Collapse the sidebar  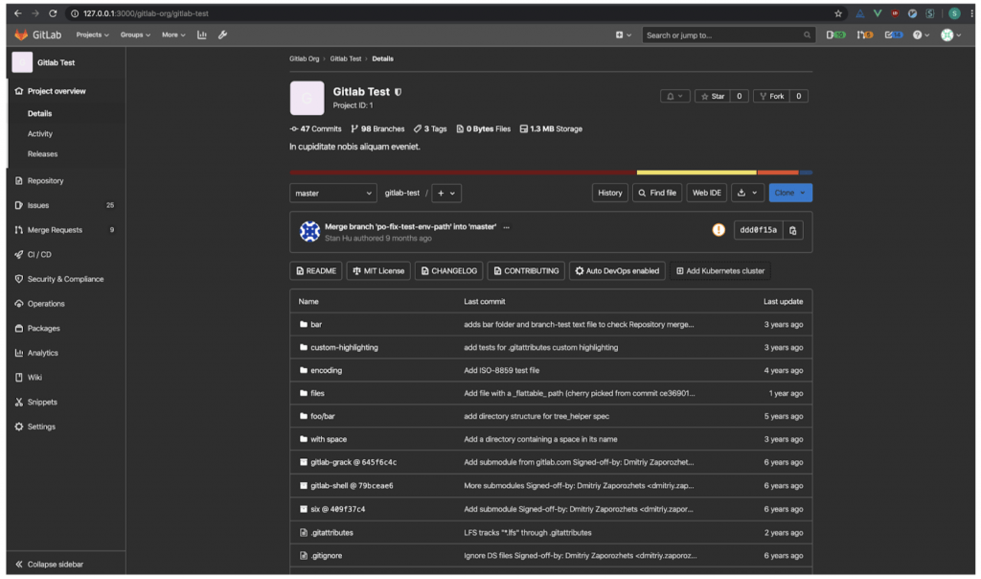50,565
